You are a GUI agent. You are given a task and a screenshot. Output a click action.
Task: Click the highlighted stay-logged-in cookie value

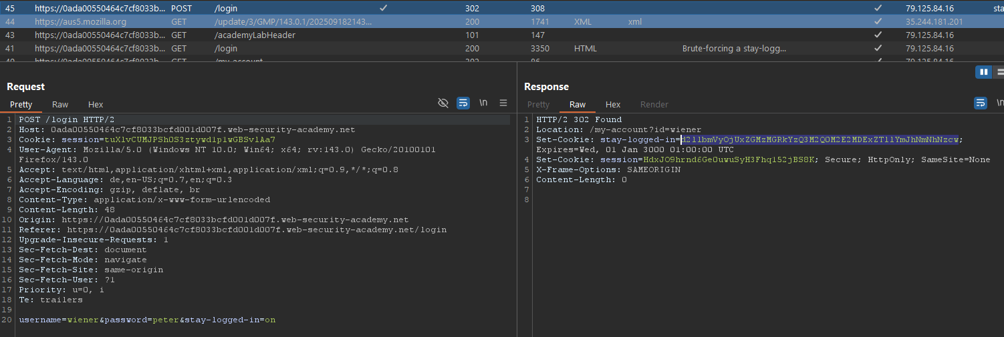[820, 139]
